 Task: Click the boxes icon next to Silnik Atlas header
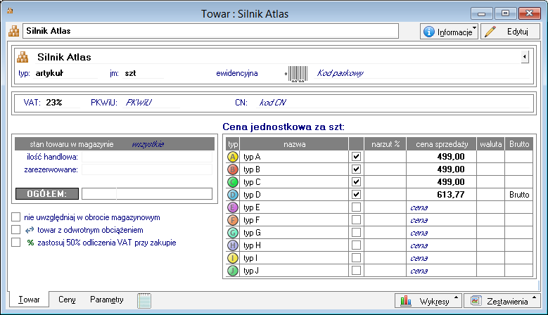pos(23,57)
